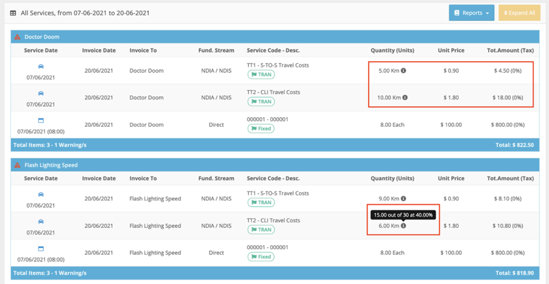
Task: Click the Expand All button
Action: tap(519, 13)
